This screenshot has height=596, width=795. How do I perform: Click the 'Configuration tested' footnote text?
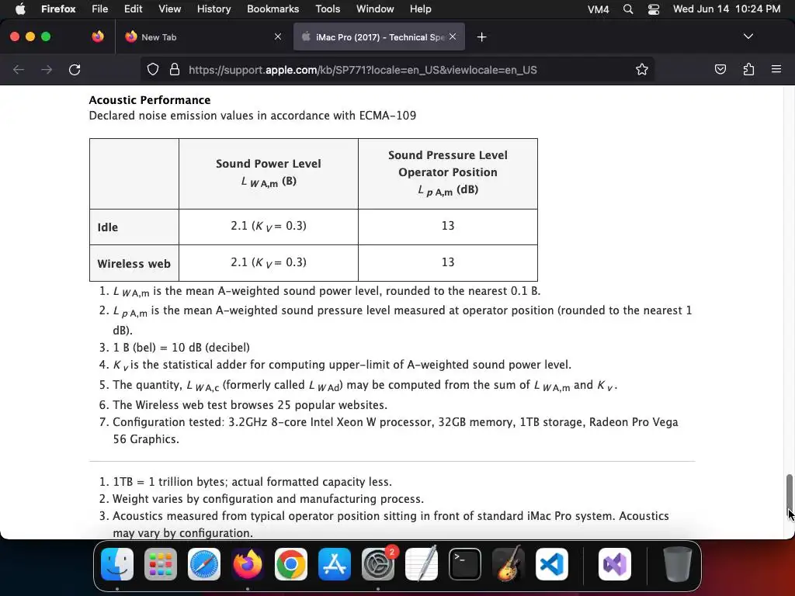(x=395, y=430)
